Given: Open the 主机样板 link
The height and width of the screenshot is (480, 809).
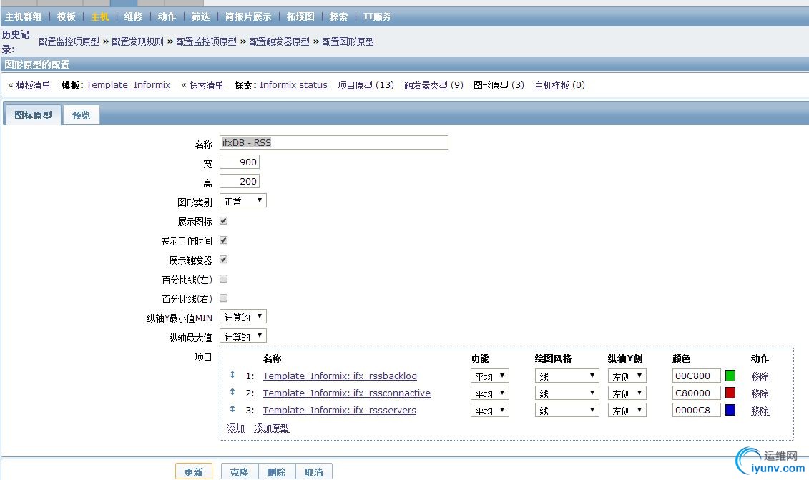Looking at the screenshot, I should [552, 84].
